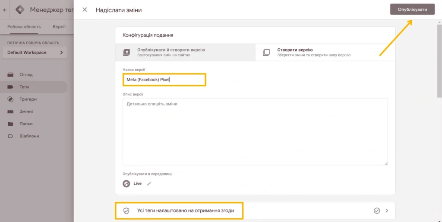This screenshot has height=222, width=442.
Task: Close the Надіслати зміни panel
Action: tap(85, 10)
